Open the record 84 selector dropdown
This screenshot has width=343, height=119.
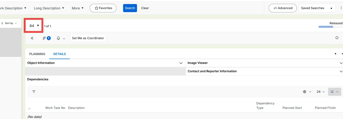[x=34, y=26]
